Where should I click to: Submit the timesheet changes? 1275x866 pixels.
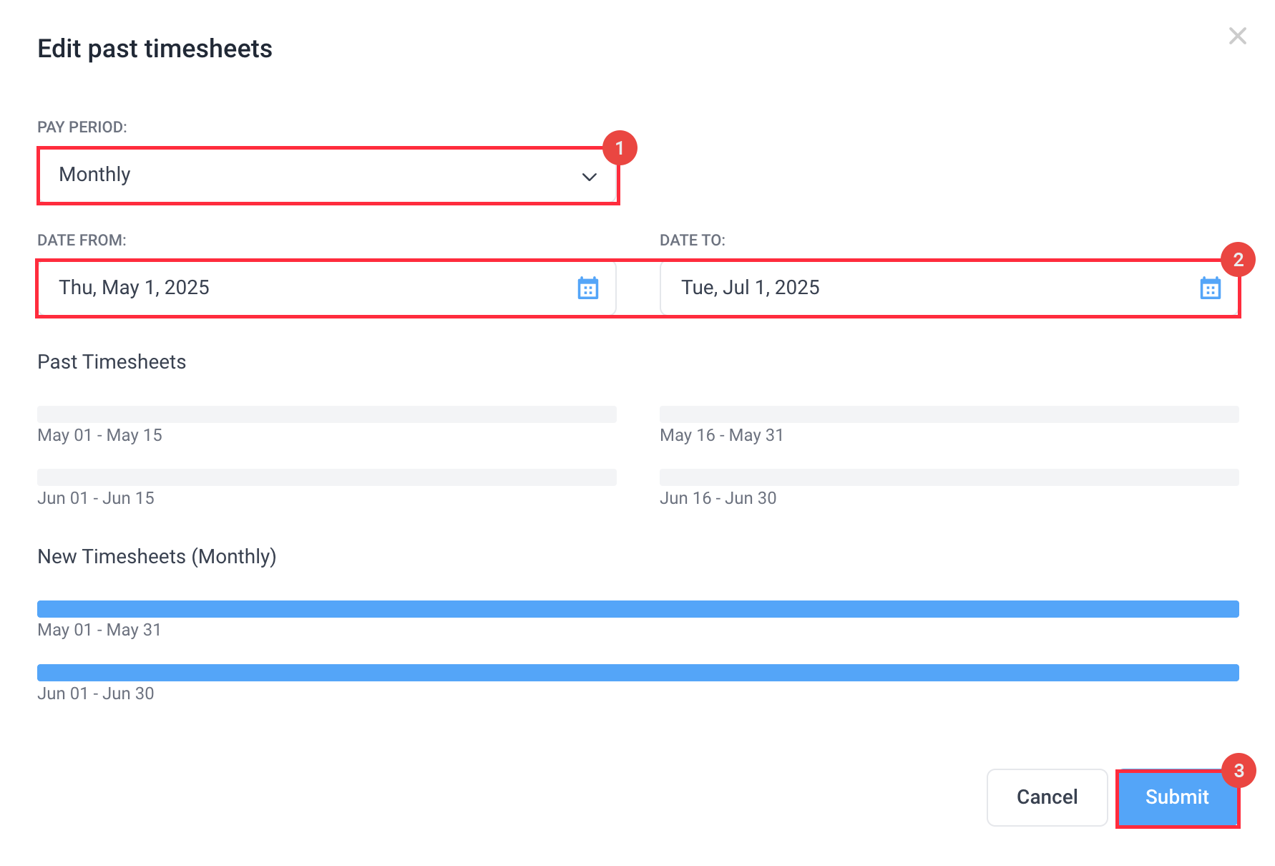click(x=1177, y=797)
